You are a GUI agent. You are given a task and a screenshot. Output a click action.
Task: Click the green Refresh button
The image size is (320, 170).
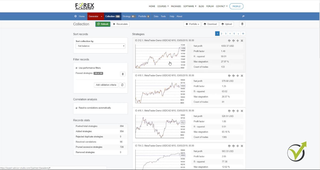point(103,24)
